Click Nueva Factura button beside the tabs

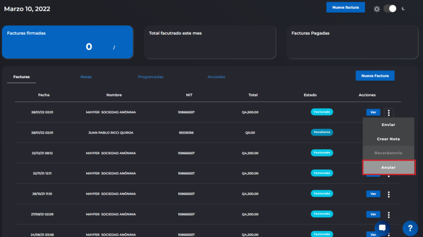click(375, 76)
